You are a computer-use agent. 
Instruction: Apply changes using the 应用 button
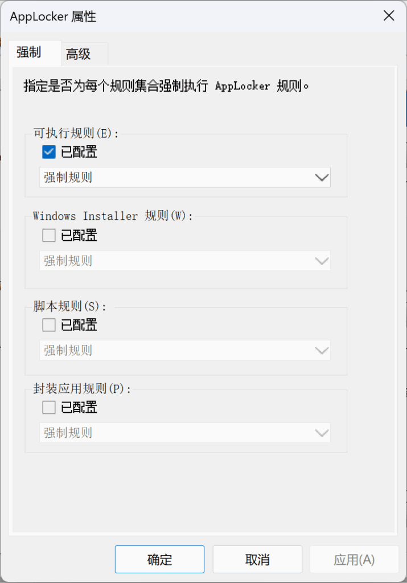tap(354, 559)
